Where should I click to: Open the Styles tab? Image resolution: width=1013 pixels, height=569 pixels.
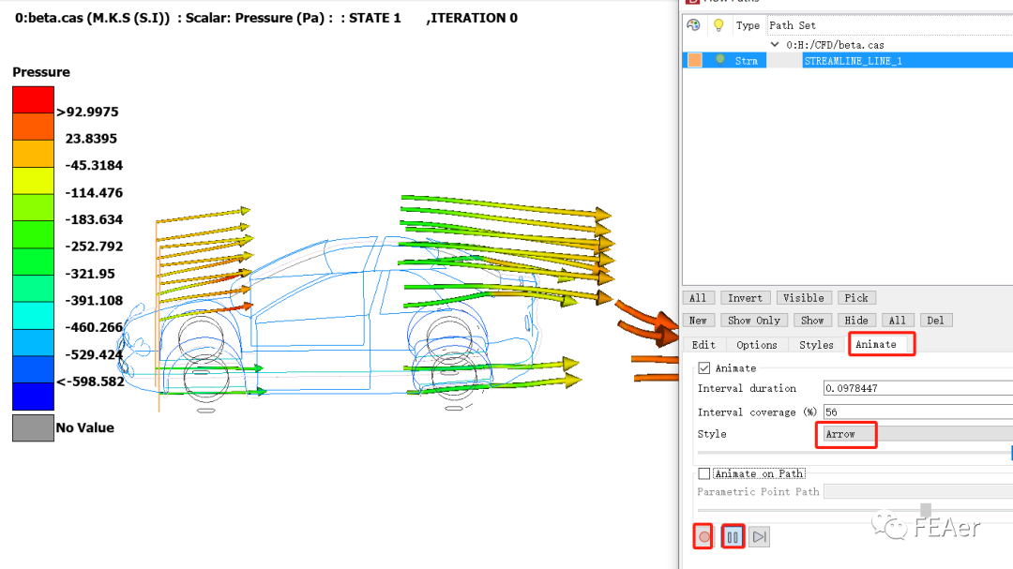816,345
